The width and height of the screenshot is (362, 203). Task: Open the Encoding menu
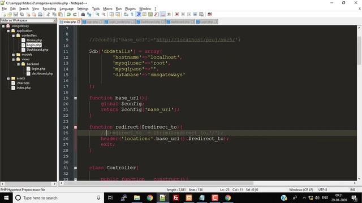[x=49, y=9]
